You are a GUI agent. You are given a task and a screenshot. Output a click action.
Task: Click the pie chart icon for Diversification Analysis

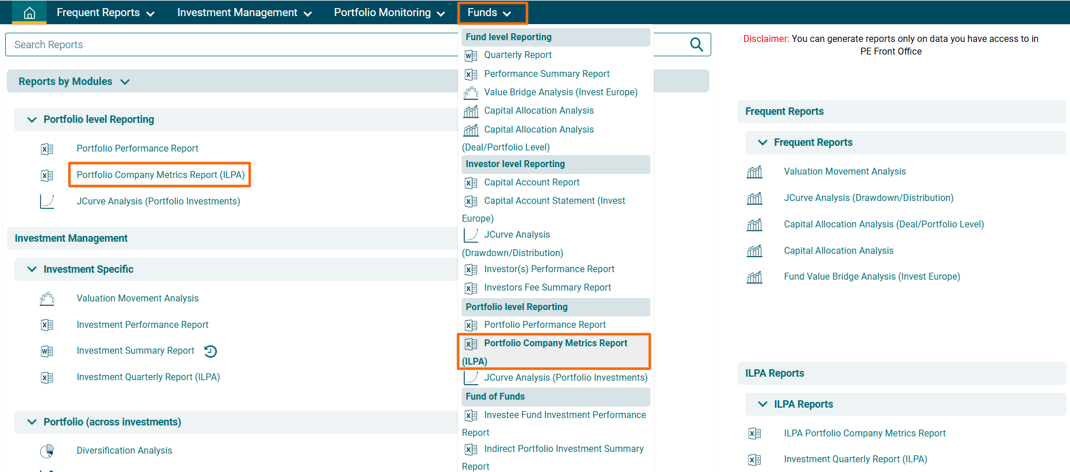pos(47,451)
